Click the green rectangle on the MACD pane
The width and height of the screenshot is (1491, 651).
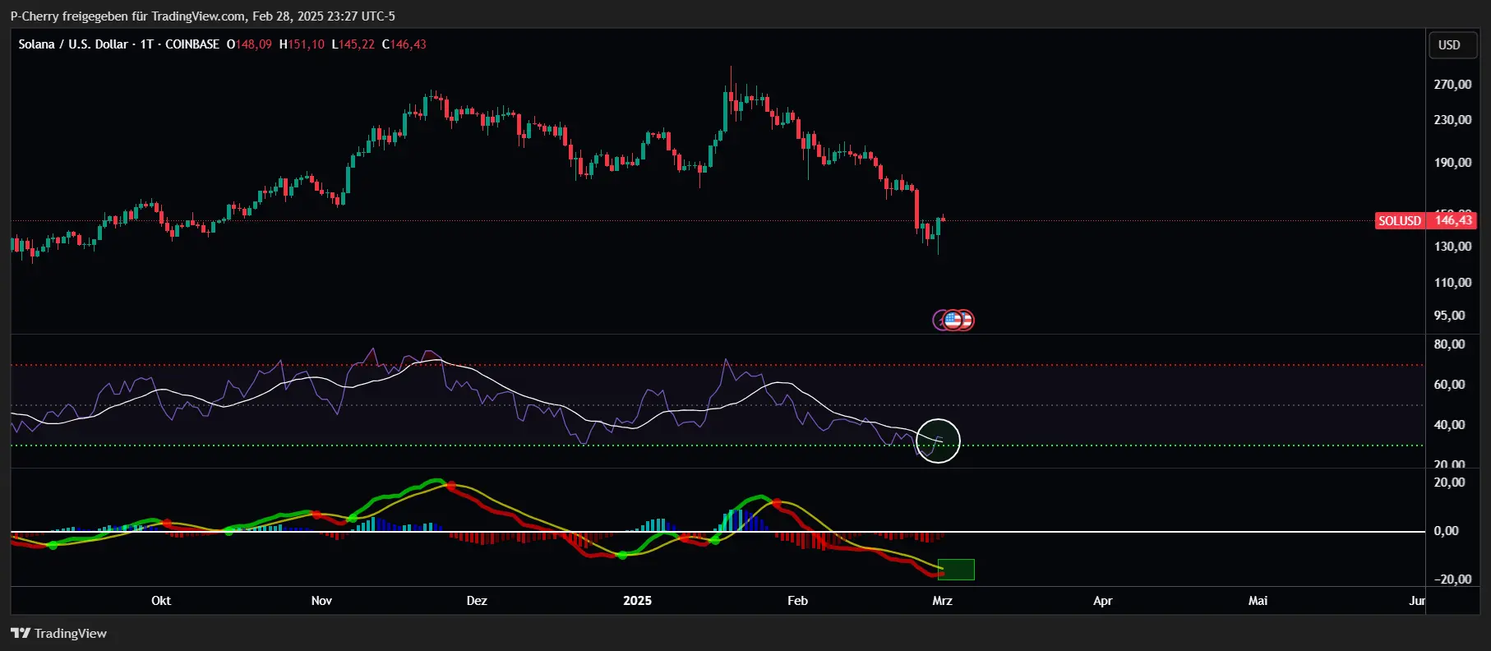[x=956, y=570]
